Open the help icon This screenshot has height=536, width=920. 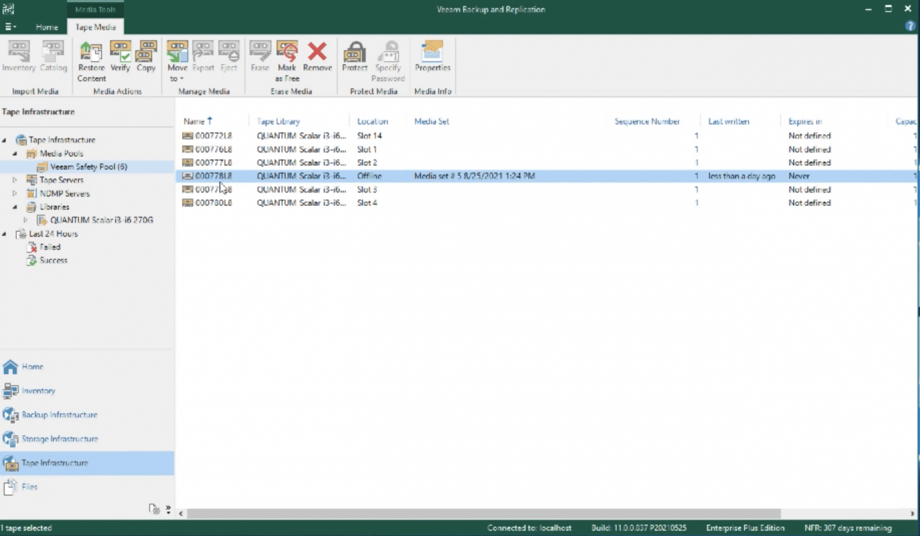pos(910,26)
